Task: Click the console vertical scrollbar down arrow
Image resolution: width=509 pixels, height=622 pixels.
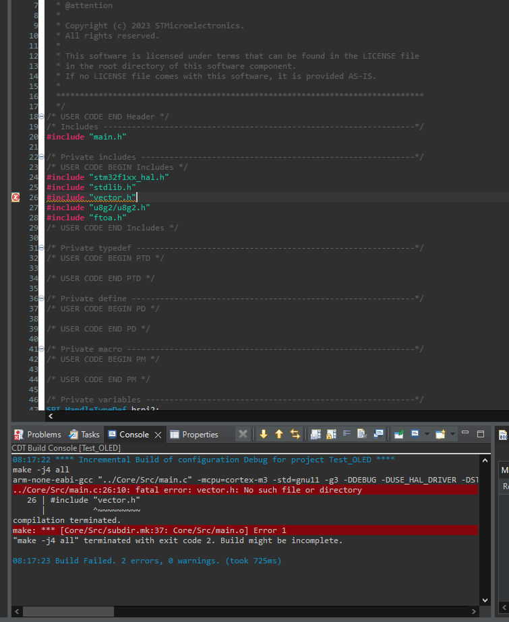Action: click(485, 600)
